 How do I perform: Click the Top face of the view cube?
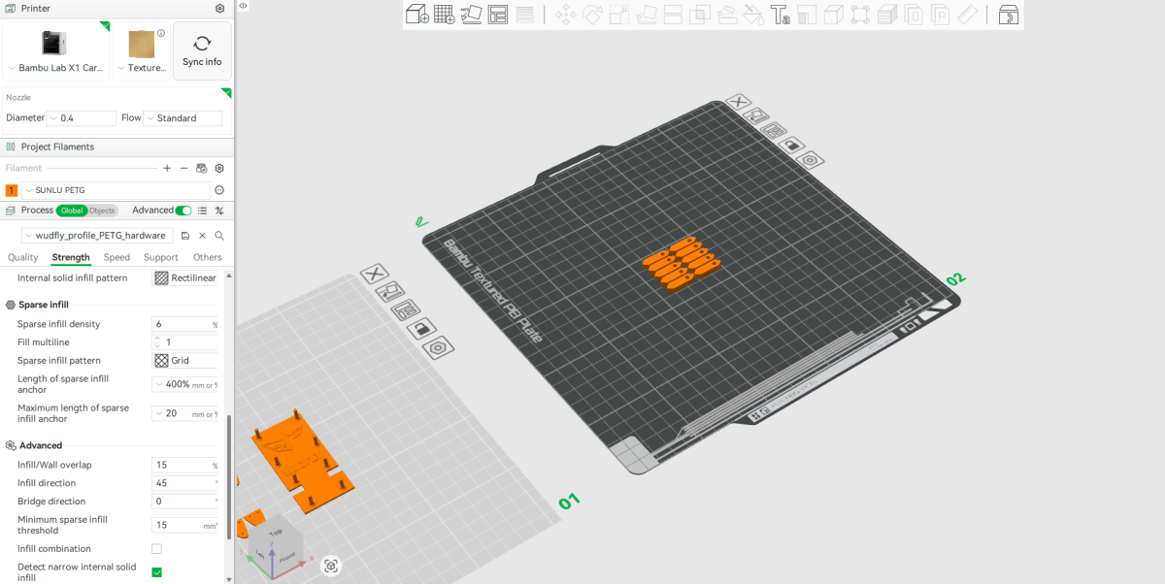click(x=277, y=533)
